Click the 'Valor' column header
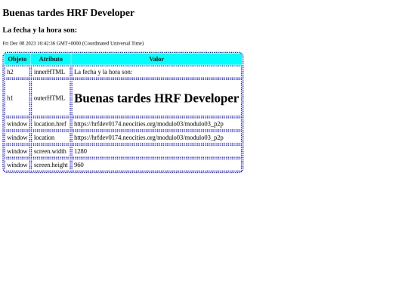This screenshot has width=408, height=306. 156,59
